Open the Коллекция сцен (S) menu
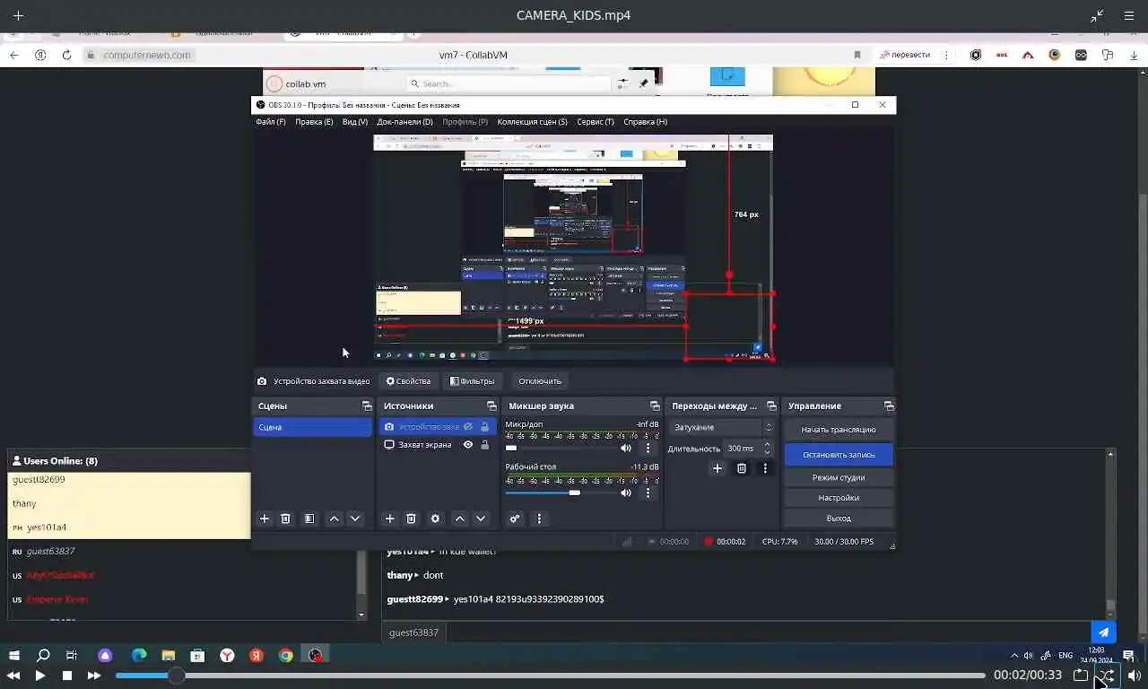 [532, 121]
